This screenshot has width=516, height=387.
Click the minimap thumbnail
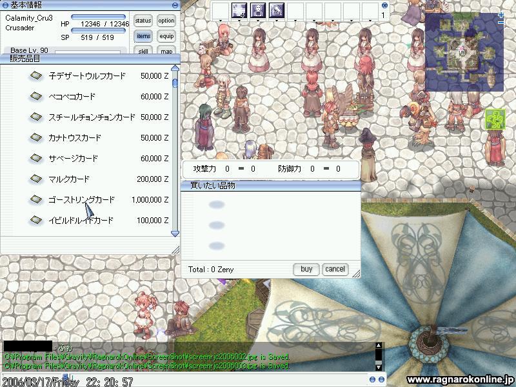tap(464, 52)
